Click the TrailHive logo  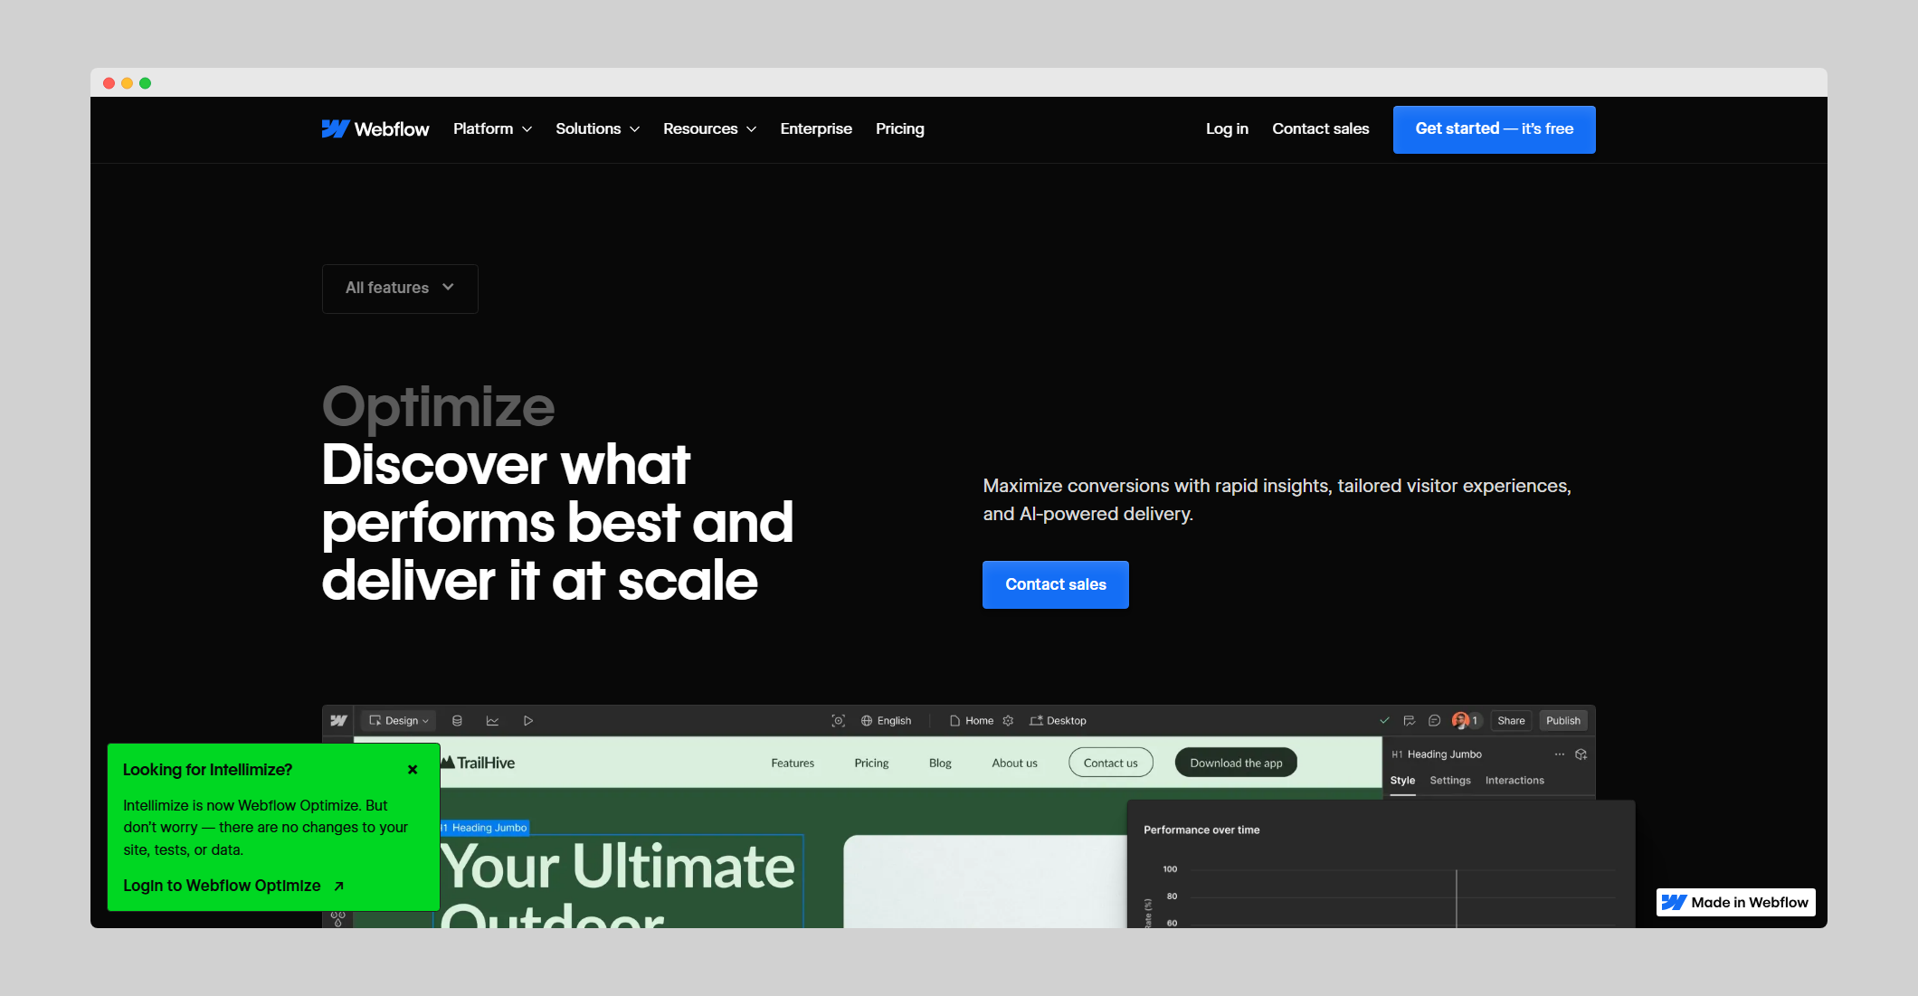point(478,763)
